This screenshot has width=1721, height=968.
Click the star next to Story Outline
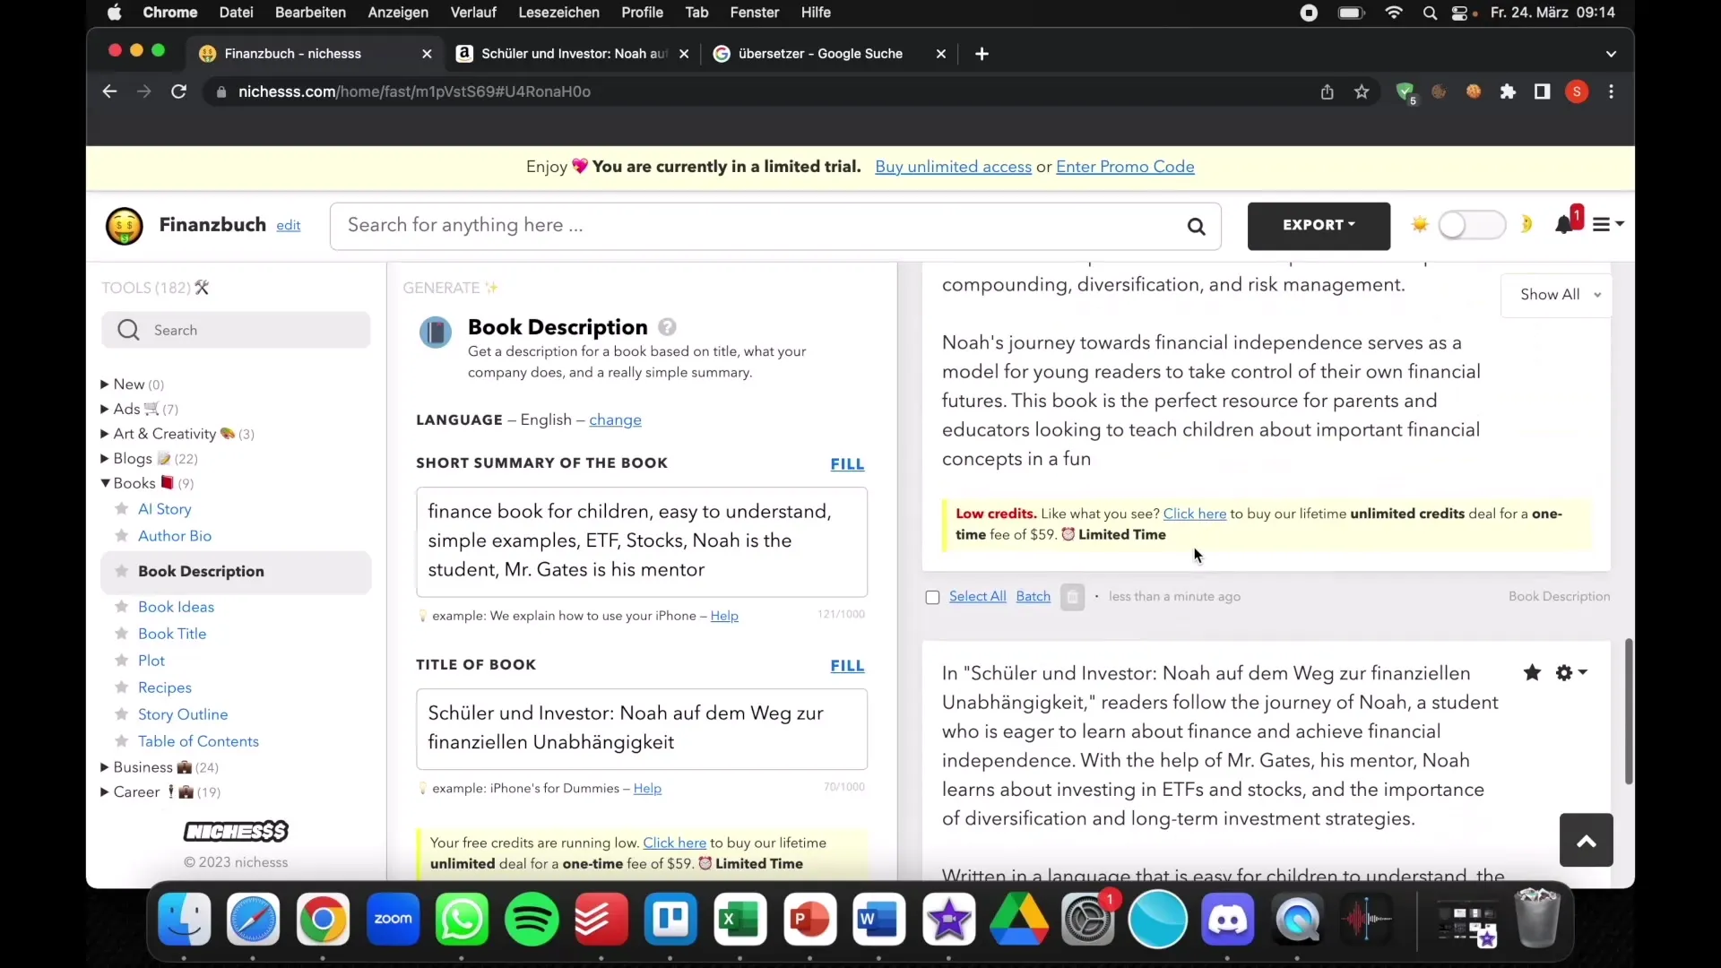click(121, 714)
